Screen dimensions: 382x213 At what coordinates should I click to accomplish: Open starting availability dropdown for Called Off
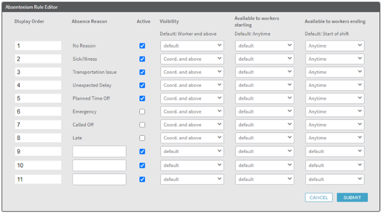point(264,125)
